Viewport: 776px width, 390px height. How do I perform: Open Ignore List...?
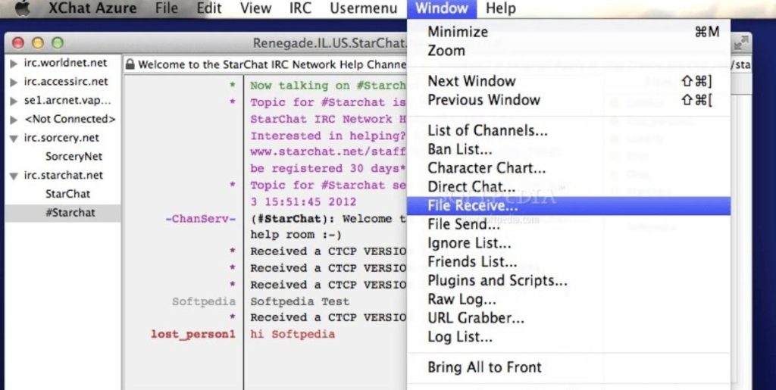coord(568,243)
